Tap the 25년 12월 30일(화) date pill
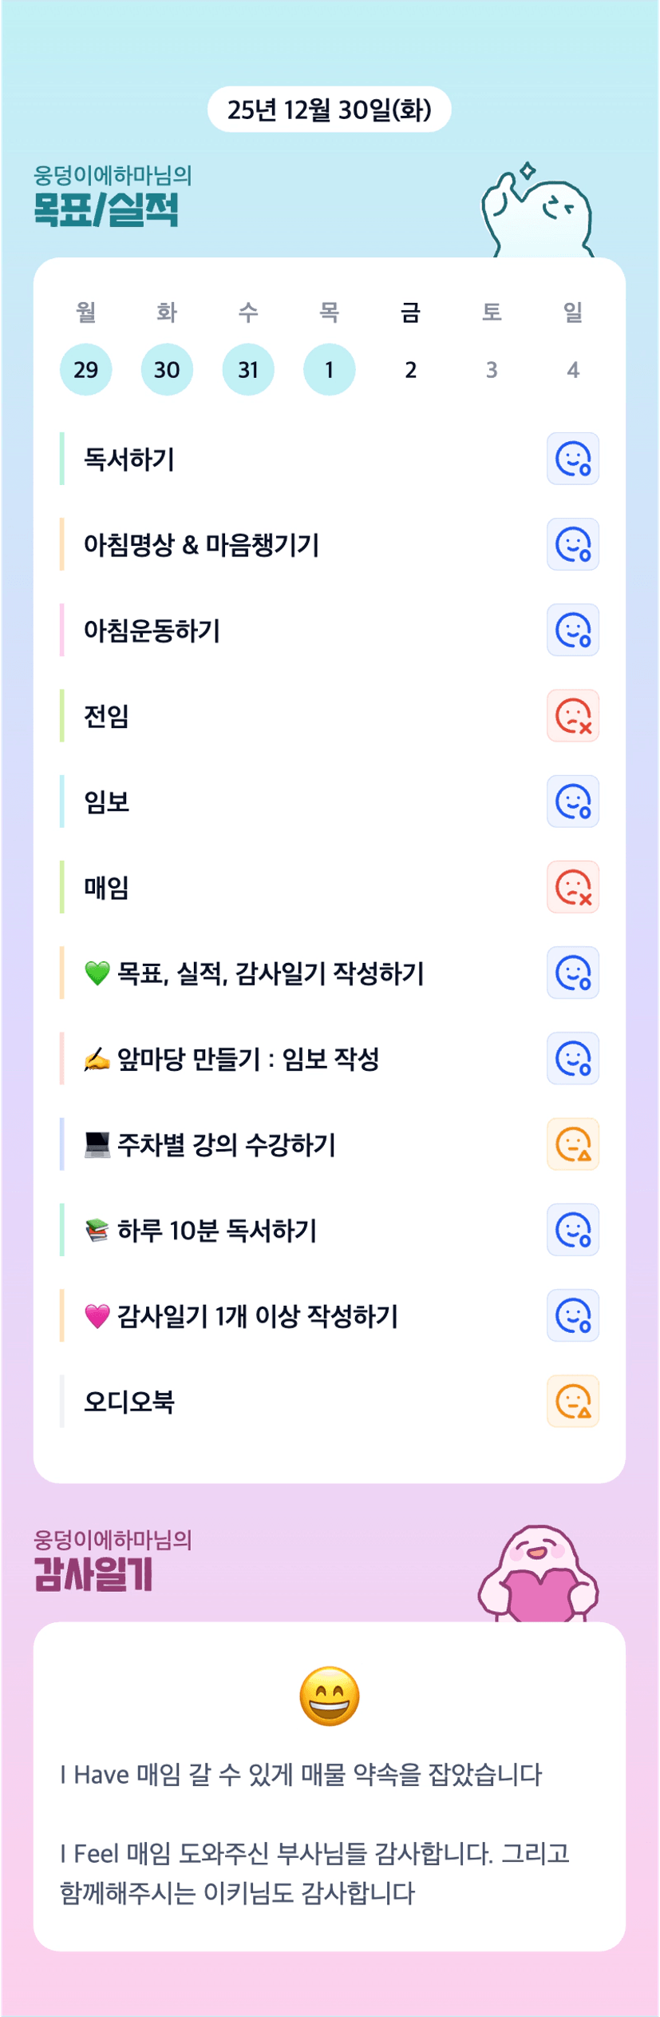 [x=329, y=109]
